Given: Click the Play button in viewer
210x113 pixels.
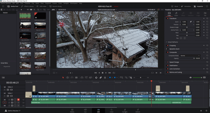Looking at the screenshot, I should 106,73.
